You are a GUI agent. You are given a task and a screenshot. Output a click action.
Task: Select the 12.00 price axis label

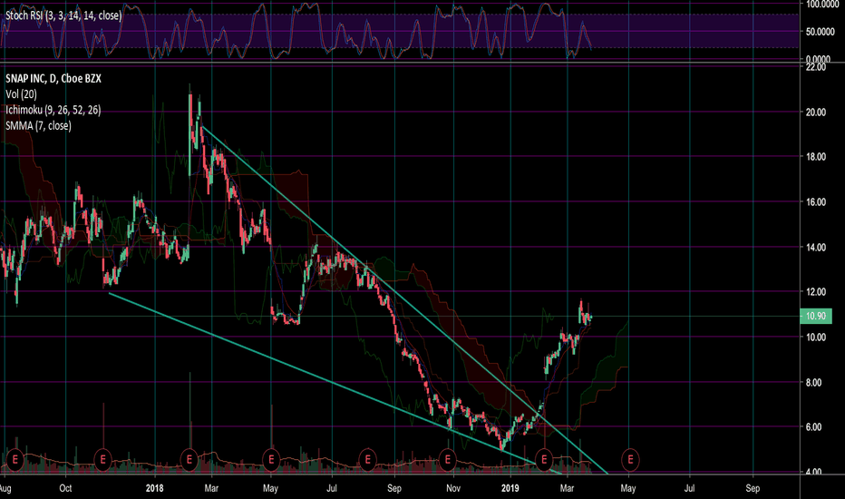point(816,292)
